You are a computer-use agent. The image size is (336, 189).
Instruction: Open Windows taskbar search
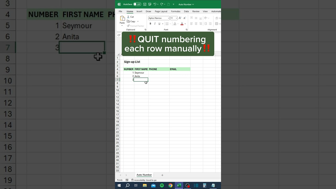tap(128, 185)
